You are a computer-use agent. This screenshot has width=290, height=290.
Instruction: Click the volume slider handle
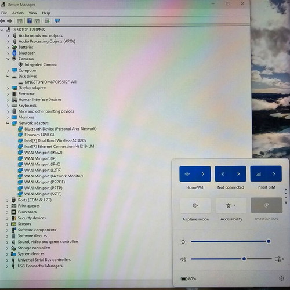244,259
